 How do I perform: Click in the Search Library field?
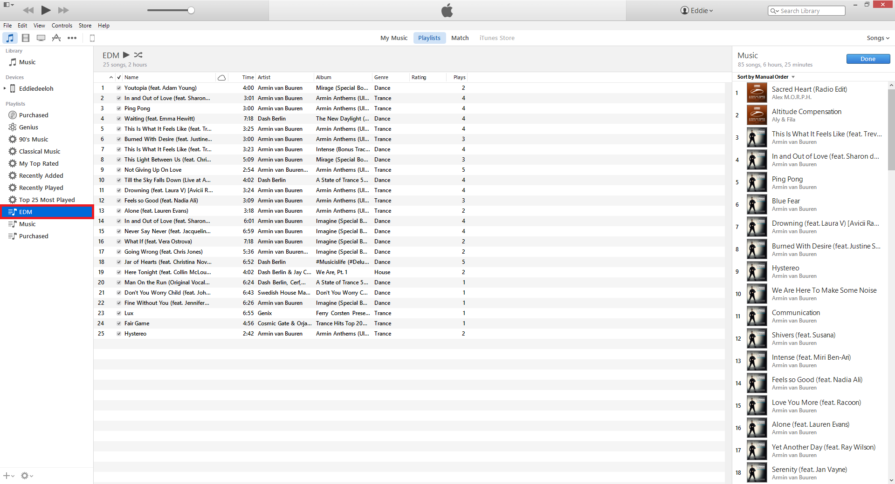coord(806,11)
